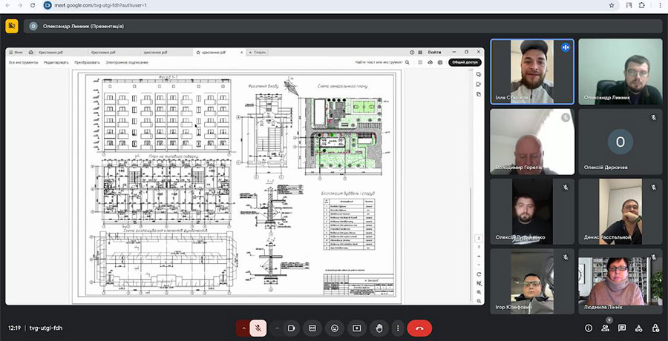Click the 'Общий доступ' button
The image size is (668, 341).
[x=464, y=62]
